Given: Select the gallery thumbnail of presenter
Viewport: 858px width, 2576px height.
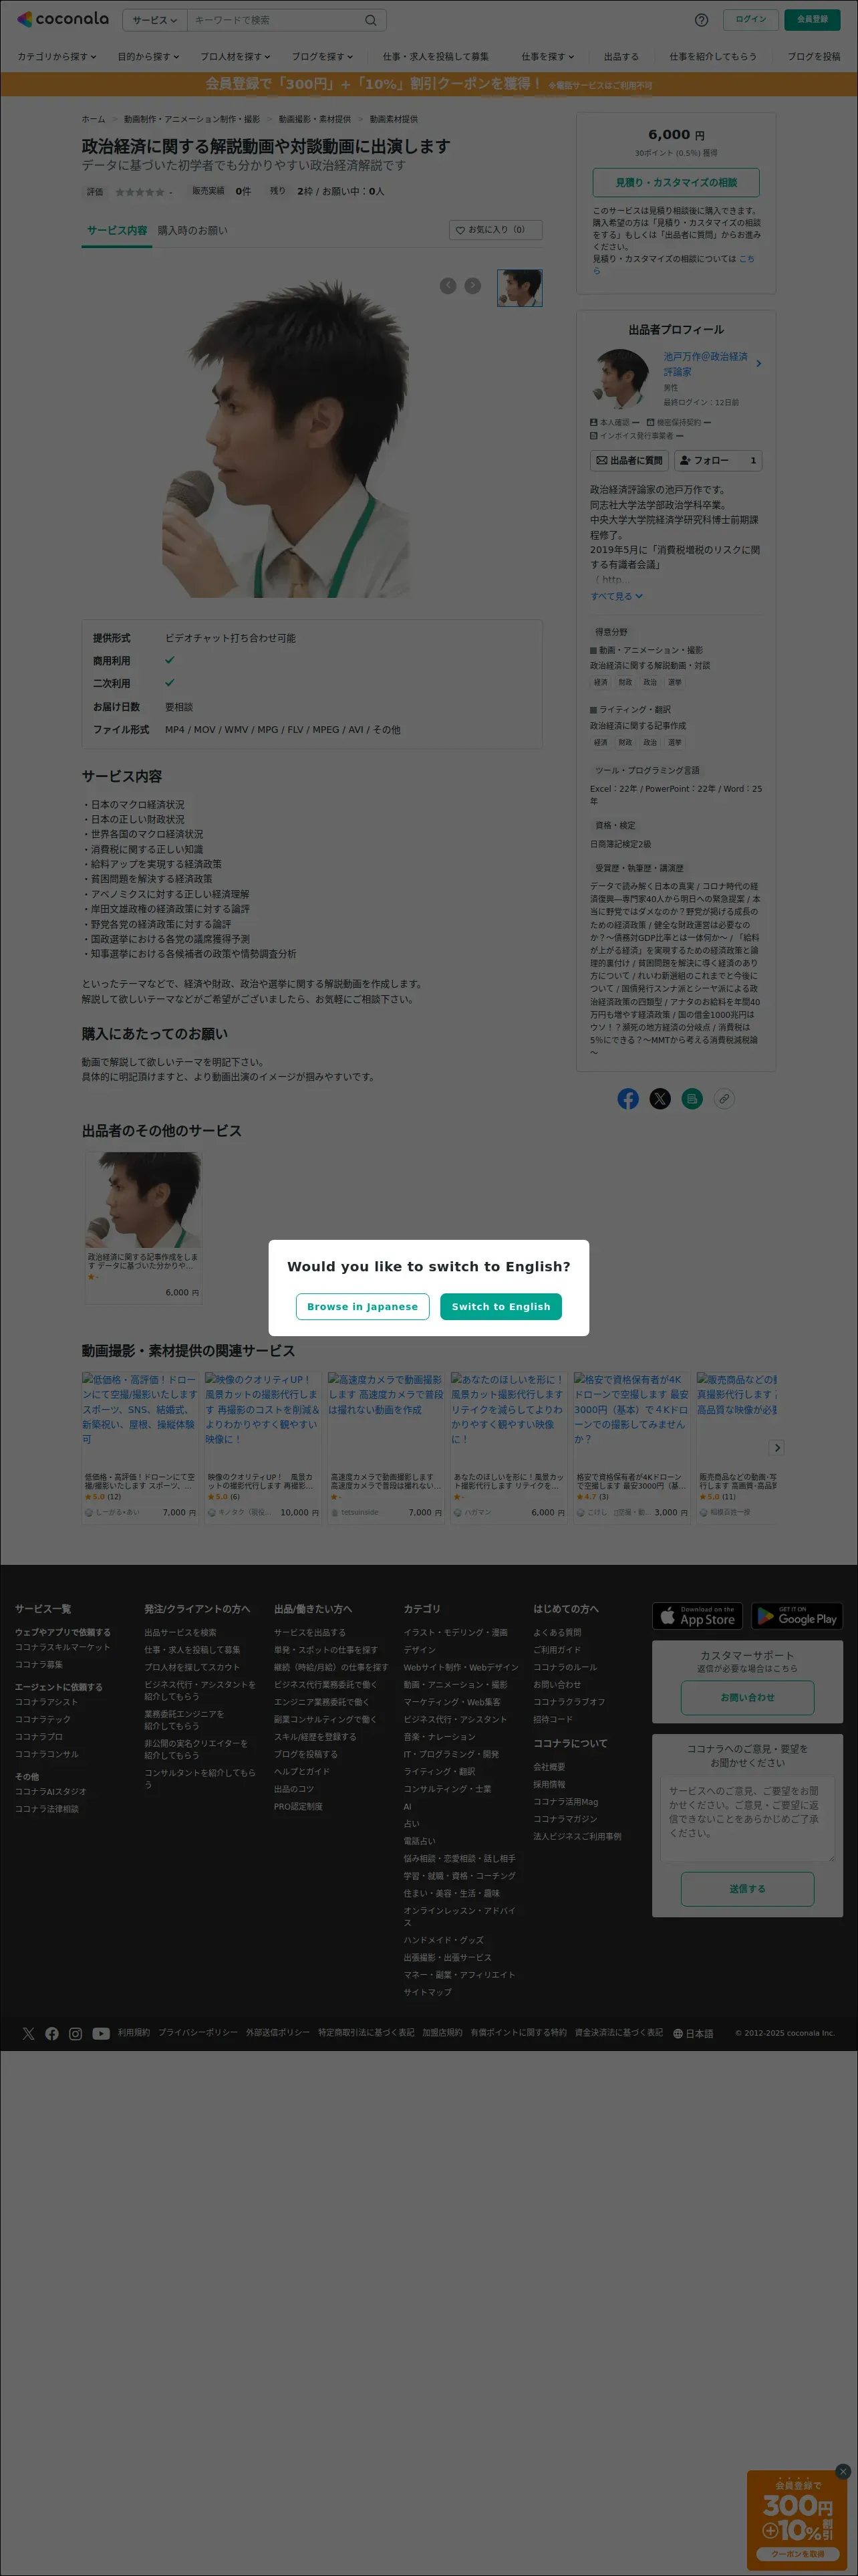Looking at the screenshot, I should coord(519,288).
